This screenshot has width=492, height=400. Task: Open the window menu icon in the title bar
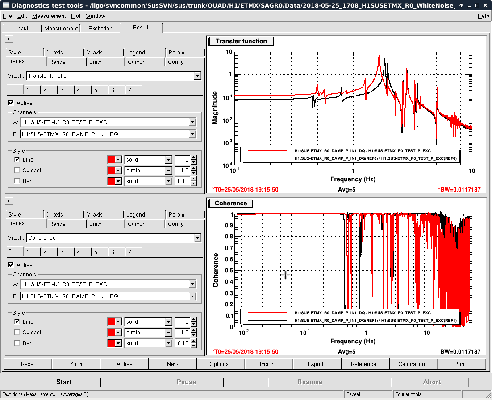(5, 5)
